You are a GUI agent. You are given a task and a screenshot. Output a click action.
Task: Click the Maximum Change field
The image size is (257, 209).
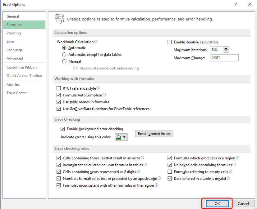pyautogui.click(x=225, y=58)
